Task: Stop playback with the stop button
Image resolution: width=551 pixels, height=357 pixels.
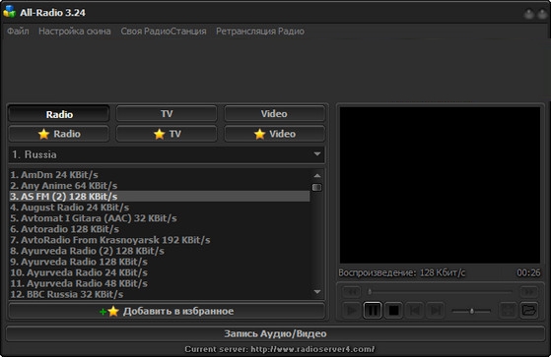Action: (393, 311)
